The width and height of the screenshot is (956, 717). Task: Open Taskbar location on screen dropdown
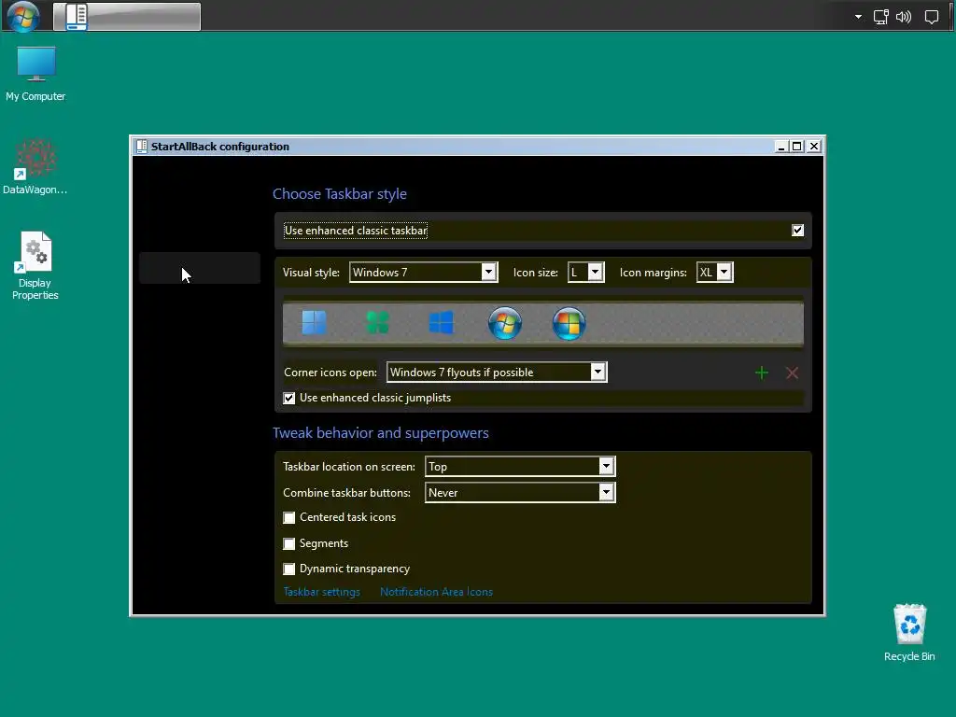pyautogui.click(x=520, y=467)
